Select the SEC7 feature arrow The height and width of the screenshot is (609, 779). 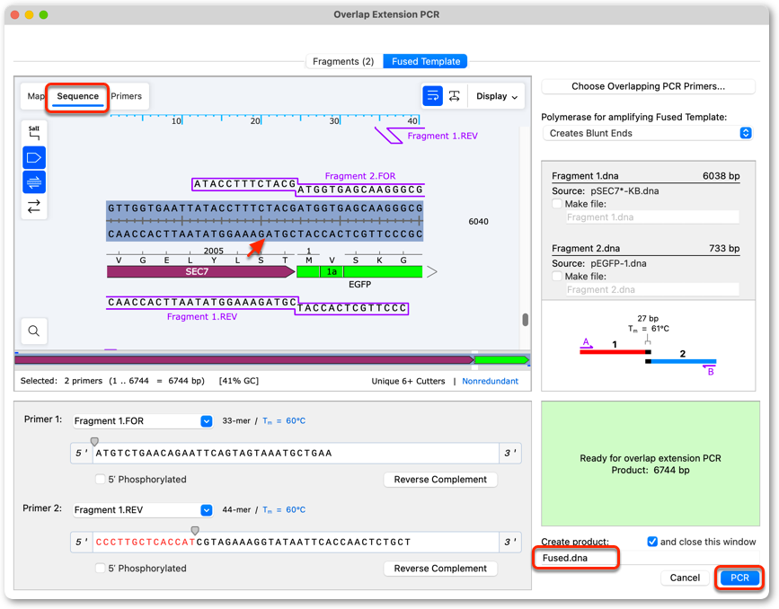click(200, 272)
